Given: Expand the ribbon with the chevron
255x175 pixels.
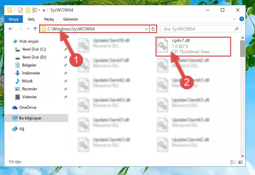Looking at the screenshot, I should click(x=234, y=19).
